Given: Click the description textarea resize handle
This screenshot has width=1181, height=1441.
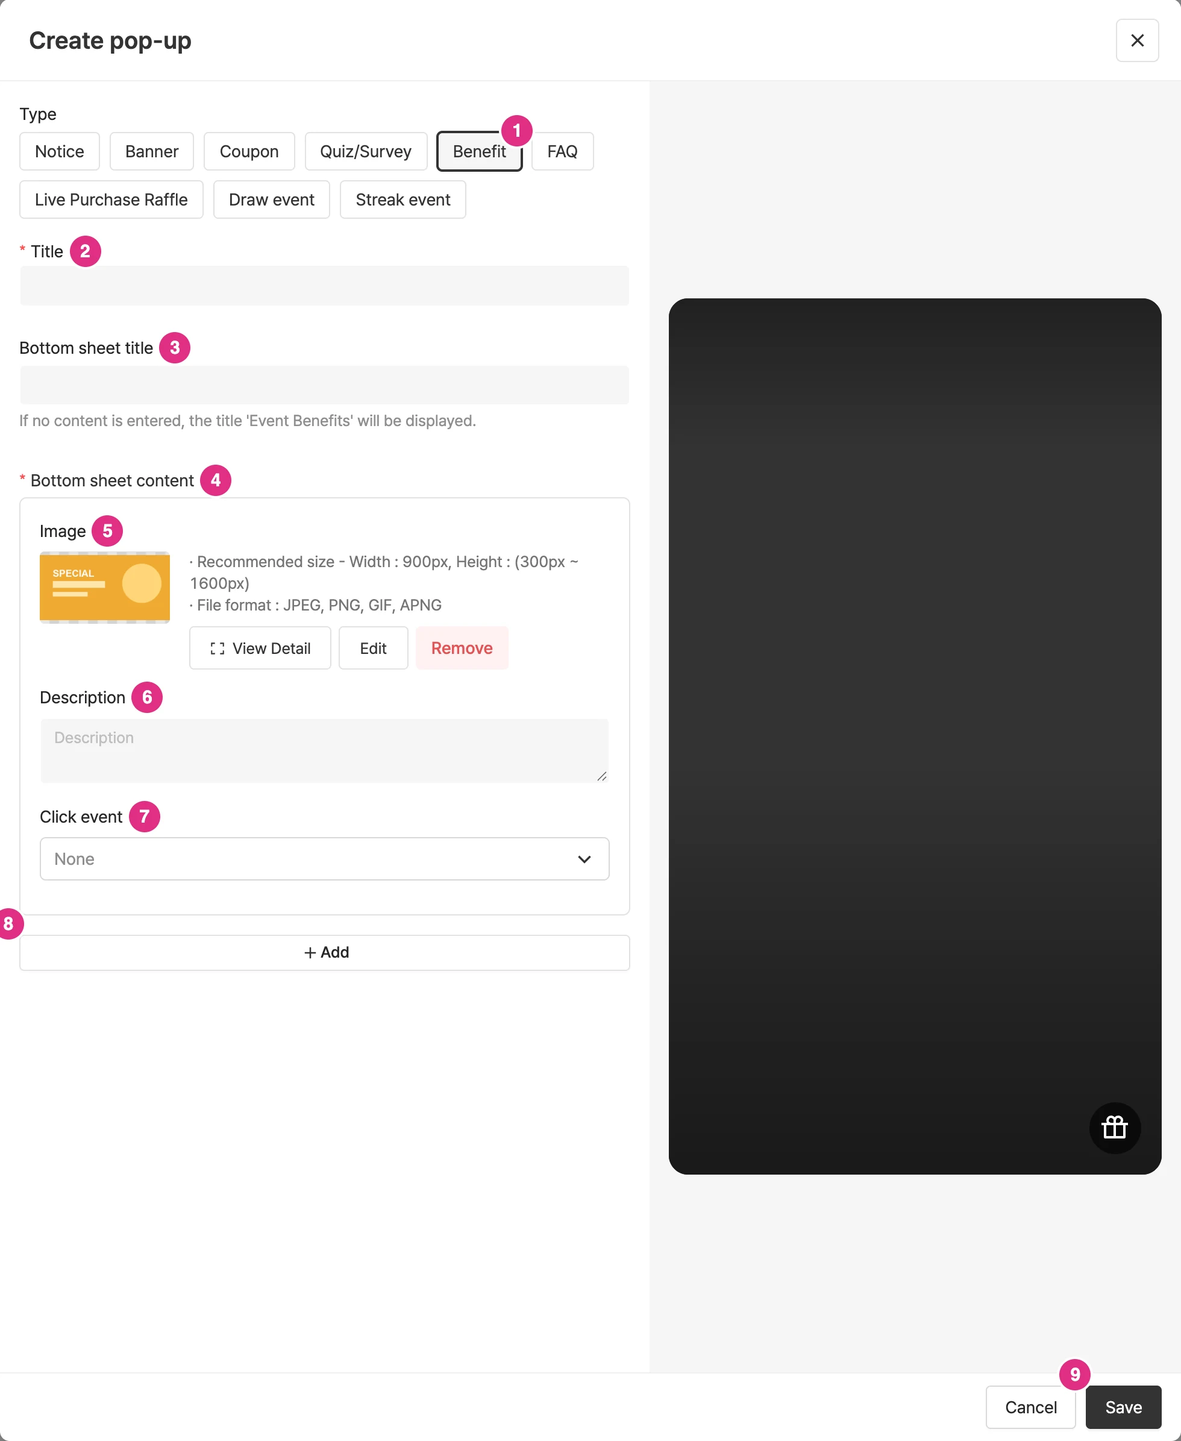Looking at the screenshot, I should (602, 776).
